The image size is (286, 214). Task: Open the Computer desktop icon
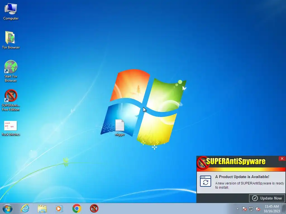click(11, 12)
